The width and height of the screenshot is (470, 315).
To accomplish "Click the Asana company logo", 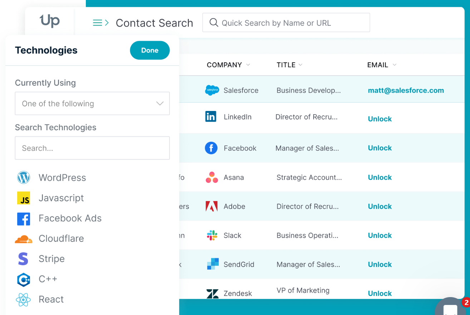I will coord(212,177).
